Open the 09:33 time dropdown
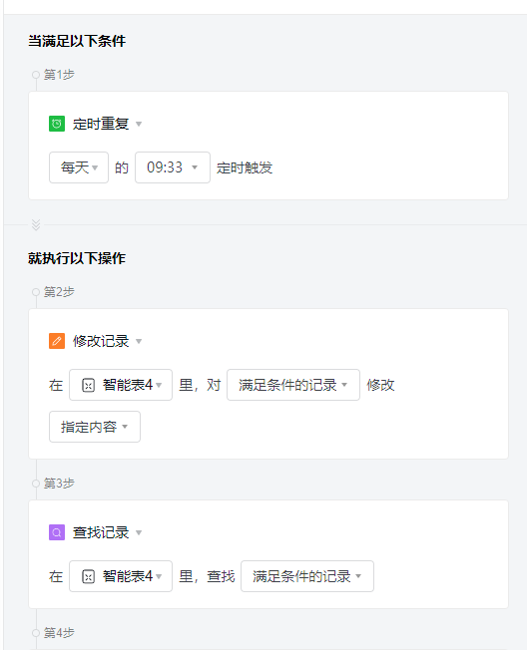527x650 pixels. pyautogui.click(x=173, y=167)
